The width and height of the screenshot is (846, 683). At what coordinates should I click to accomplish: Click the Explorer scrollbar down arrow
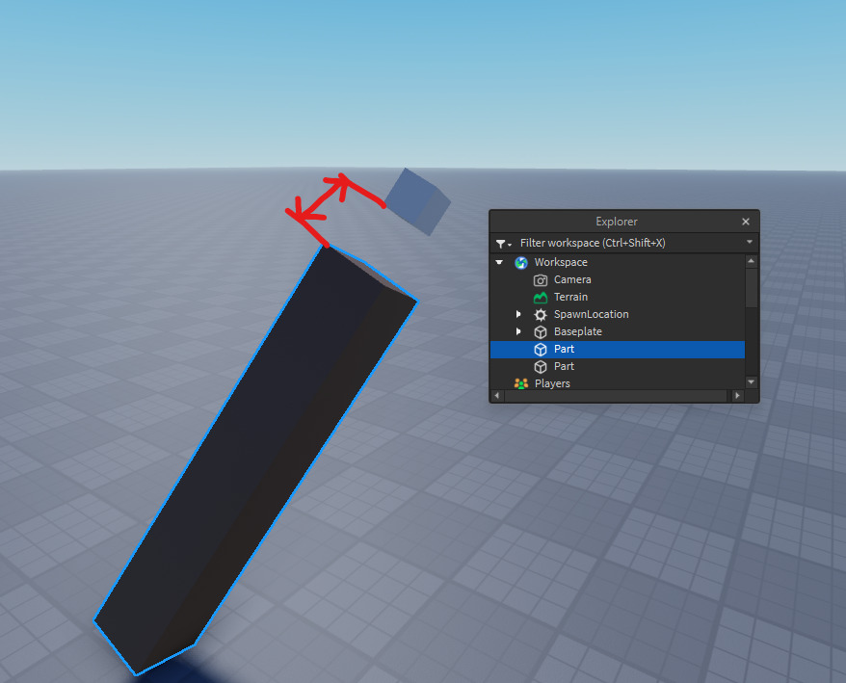751,382
